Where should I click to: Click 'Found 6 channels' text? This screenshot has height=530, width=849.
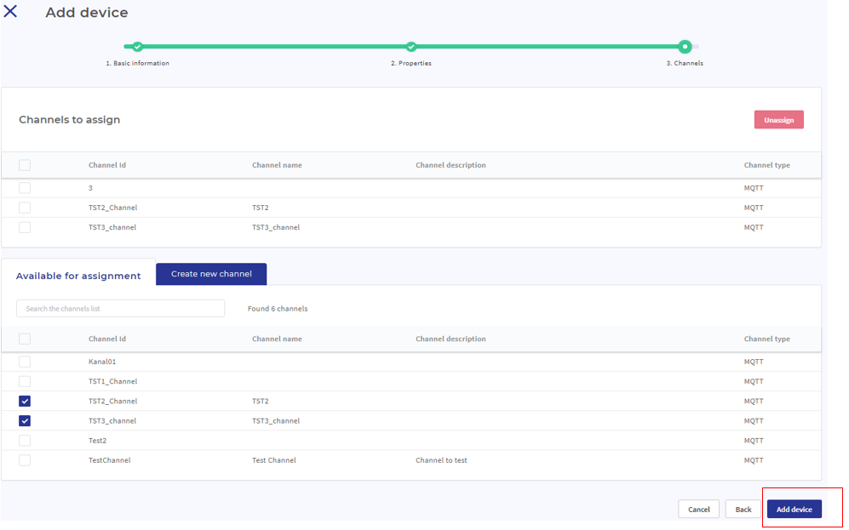(278, 308)
